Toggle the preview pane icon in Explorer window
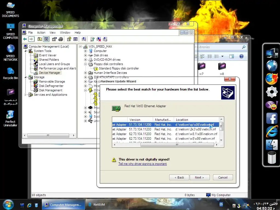The height and width of the screenshot is (210, 280). point(231,56)
